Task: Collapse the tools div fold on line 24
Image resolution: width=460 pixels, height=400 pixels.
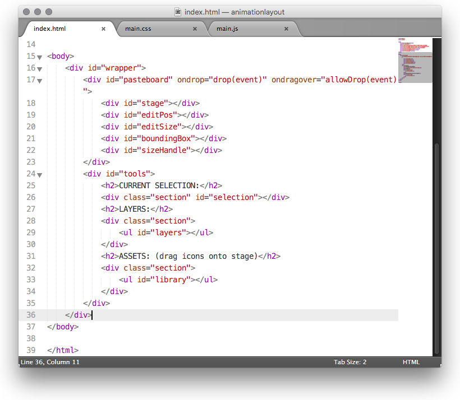Action: [40, 175]
